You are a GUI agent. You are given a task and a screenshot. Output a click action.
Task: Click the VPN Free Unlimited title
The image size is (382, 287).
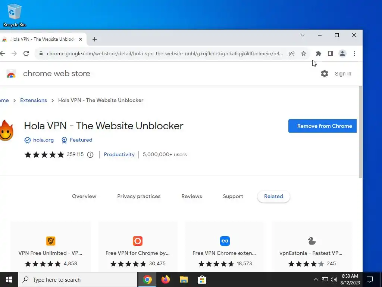50,253
